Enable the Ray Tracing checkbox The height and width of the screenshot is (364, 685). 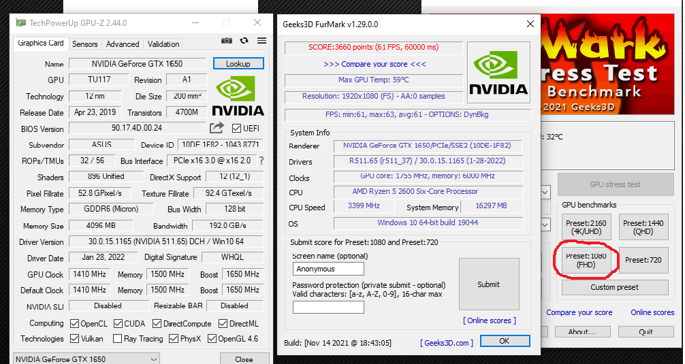point(117,339)
